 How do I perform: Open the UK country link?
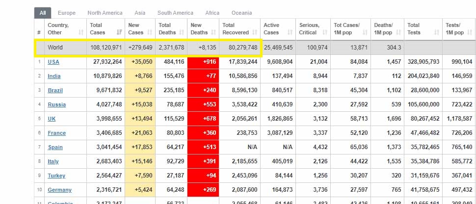point(52,119)
